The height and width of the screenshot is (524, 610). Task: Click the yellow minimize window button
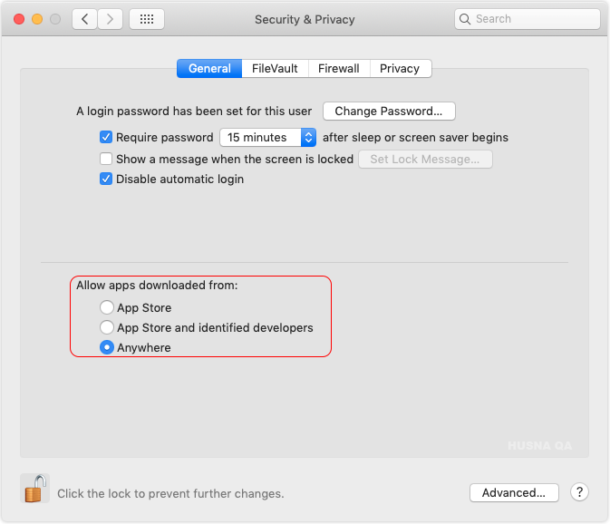[37, 19]
